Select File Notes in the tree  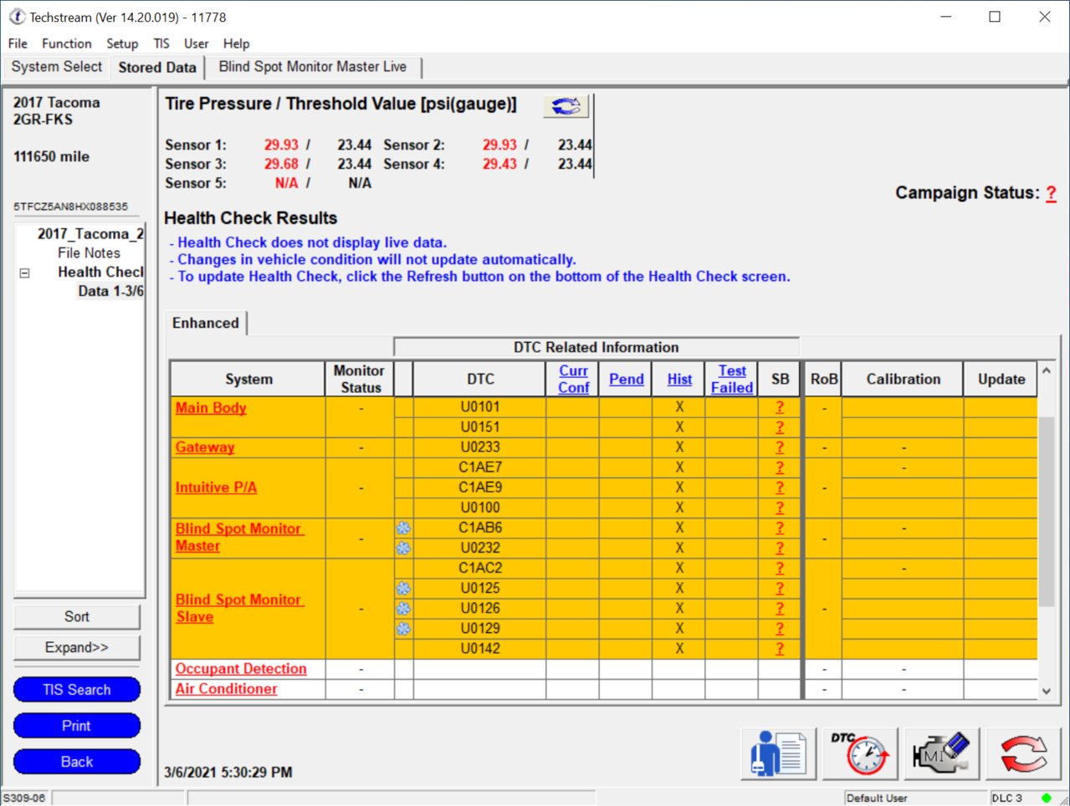89,253
